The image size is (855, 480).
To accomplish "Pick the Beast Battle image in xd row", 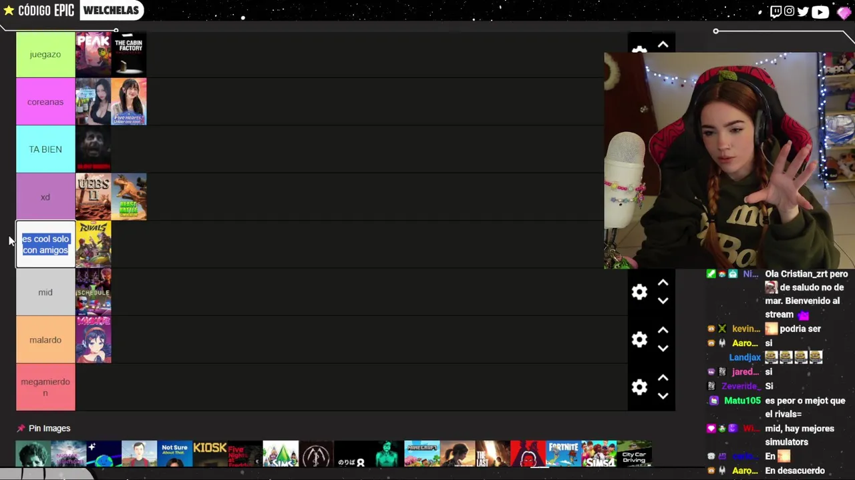I will [x=129, y=197].
